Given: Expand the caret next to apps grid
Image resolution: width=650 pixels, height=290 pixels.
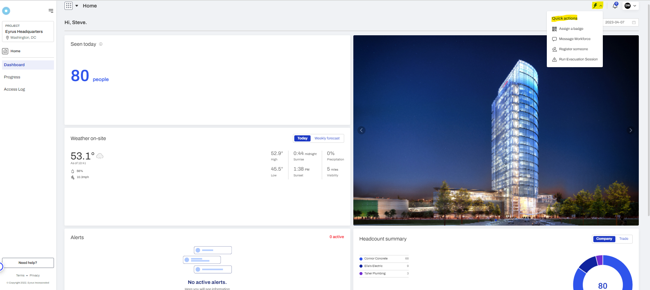Looking at the screenshot, I should click(x=77, y=6).
